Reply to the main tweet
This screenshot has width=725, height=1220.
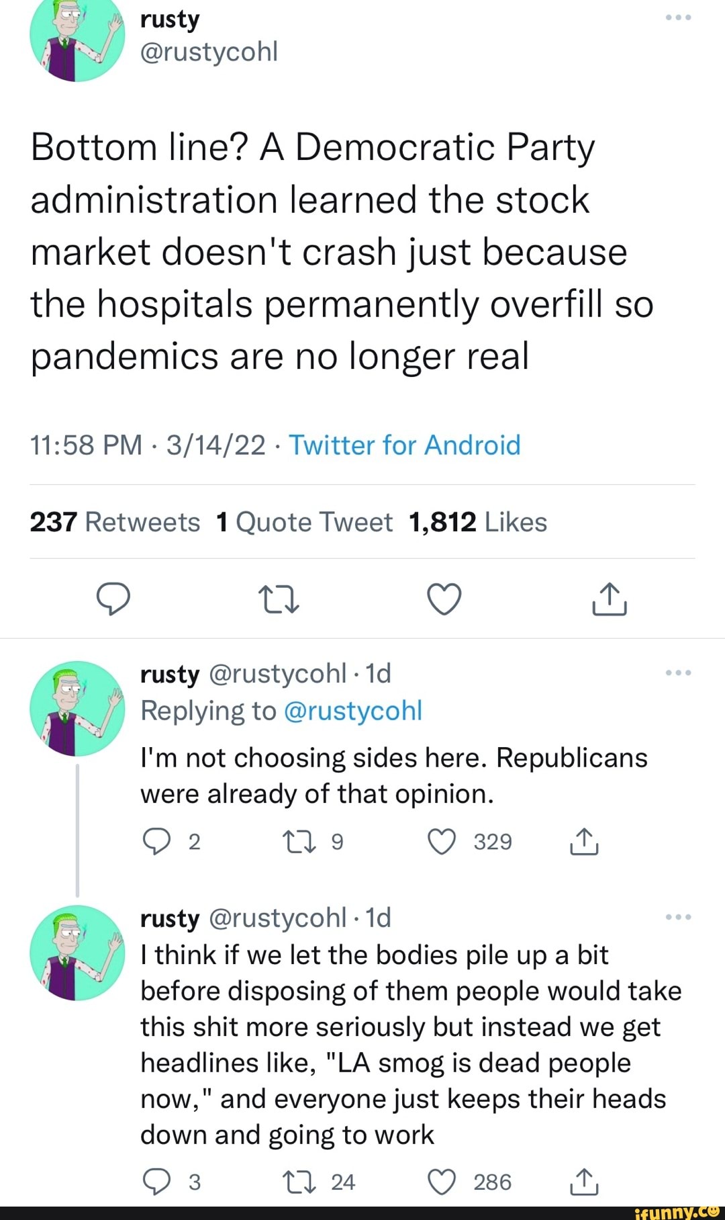pos(113,599)
